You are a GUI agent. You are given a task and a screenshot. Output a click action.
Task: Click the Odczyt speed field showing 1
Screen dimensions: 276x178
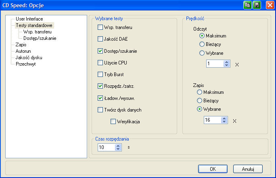(x=215, y=64)
